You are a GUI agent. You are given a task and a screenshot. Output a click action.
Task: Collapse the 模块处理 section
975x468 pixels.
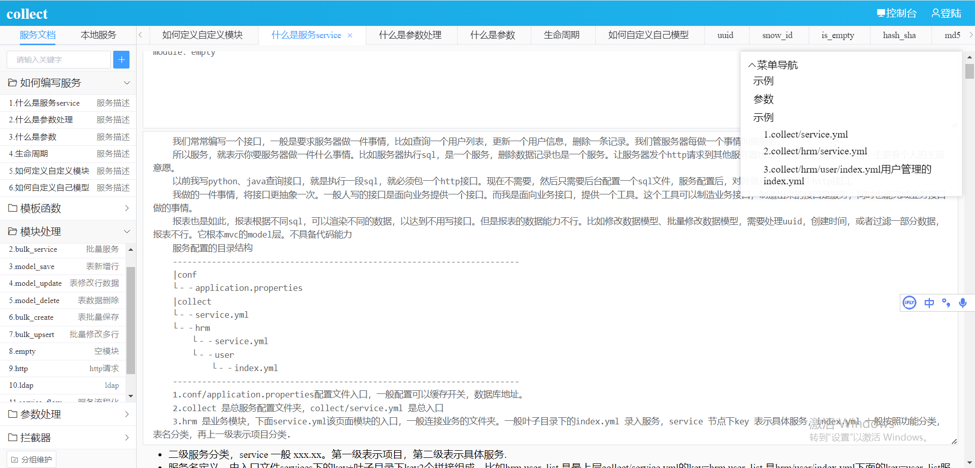(68, 231)
